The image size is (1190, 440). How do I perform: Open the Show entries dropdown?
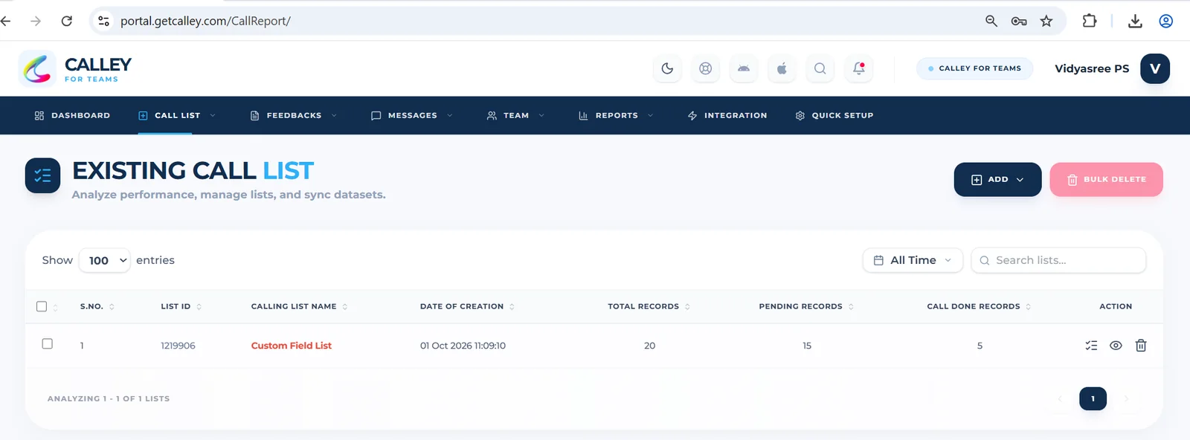(x=105, y=260)
